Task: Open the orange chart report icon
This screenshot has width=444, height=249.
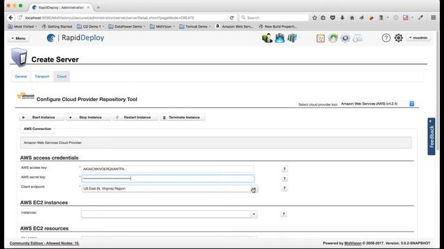Action: point(321,38)
